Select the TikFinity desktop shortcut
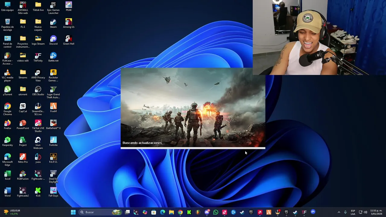Image resolution: width=386 pixels, height=217 pixels. 38,57
